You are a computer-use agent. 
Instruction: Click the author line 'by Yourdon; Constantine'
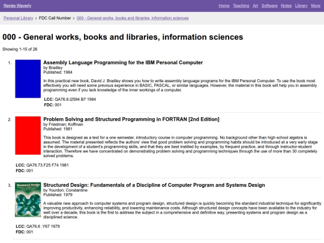pyautogui.click(x=65, y=190)
